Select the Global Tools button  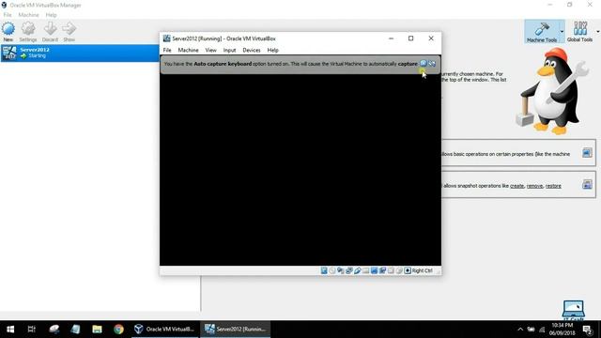[579, 31]
